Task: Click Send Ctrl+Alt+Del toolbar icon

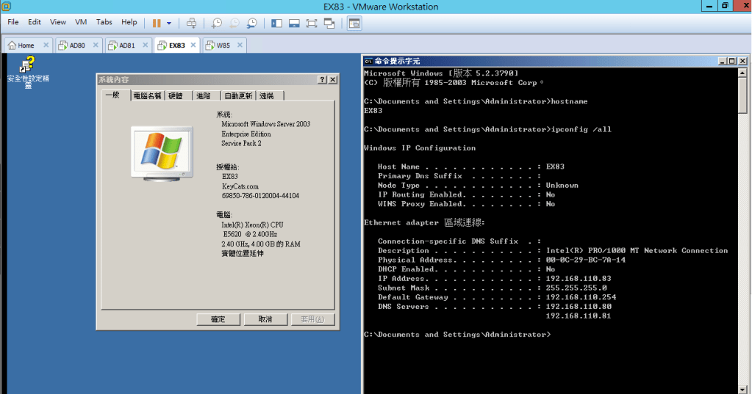Action: point(192,23)
